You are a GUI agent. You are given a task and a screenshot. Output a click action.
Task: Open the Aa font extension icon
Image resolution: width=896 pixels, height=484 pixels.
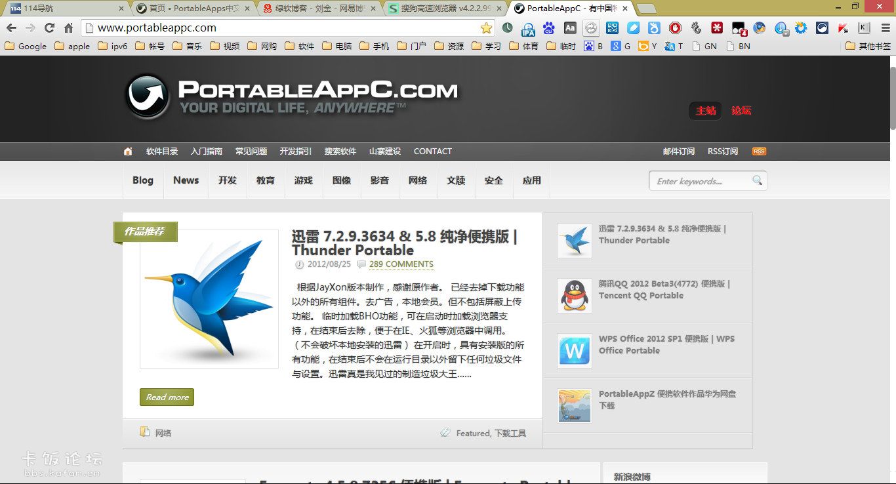[x=570, y=28]
